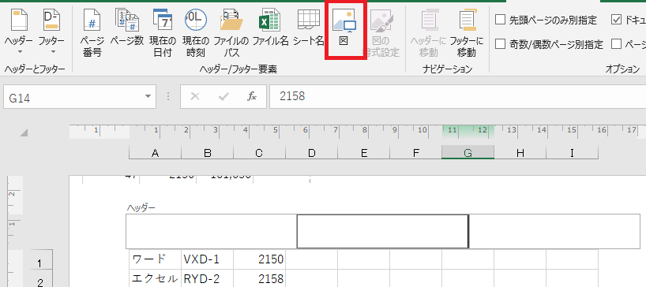This screenshot has width=646, height=287.
Task: Click cell containing VXD-1
Action: (207, 259)
